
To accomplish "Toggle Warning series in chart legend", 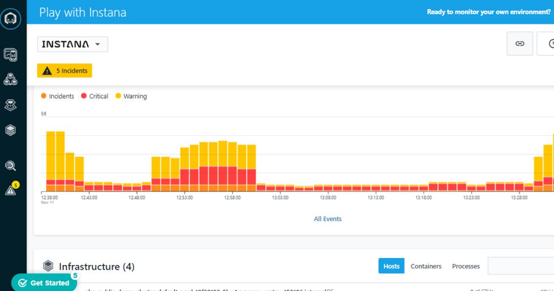I will (x=131, y=96).
